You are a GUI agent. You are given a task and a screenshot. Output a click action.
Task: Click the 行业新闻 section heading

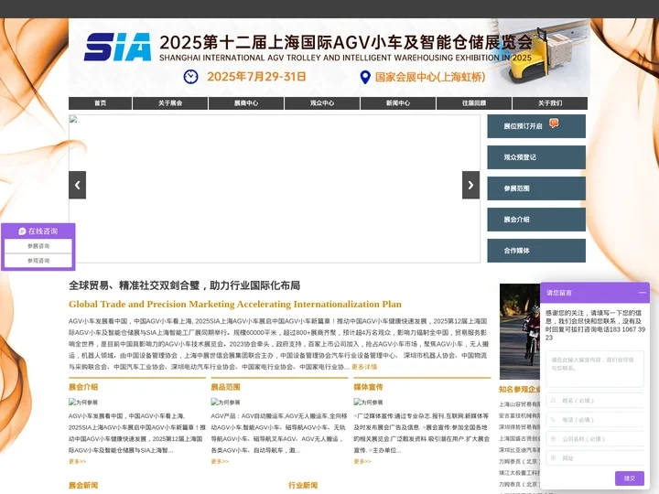tap(303, 485)
